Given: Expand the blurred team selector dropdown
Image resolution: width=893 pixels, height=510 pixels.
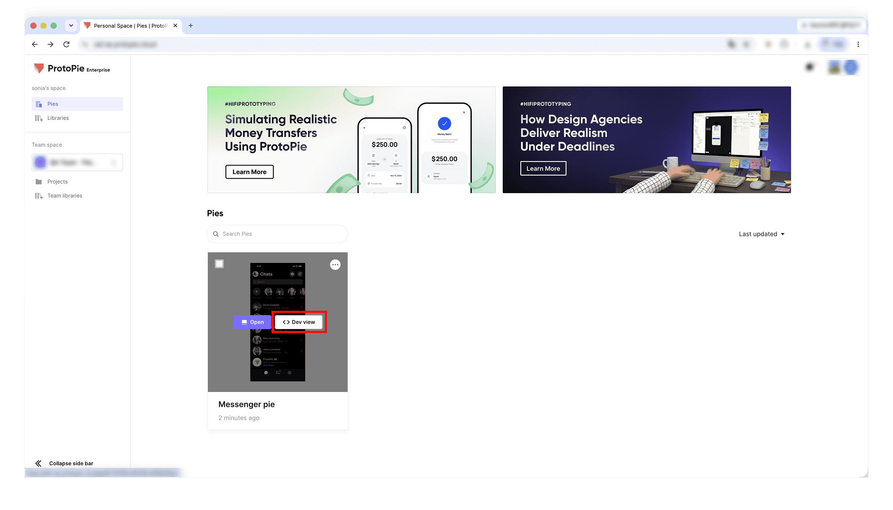Looking at the screenshot, I should (77, 162).
